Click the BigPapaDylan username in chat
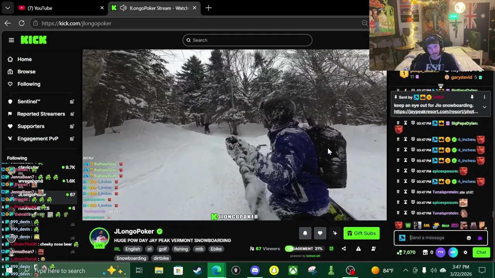495x278 pixels. pyautogui.click(x=464, y=123)
